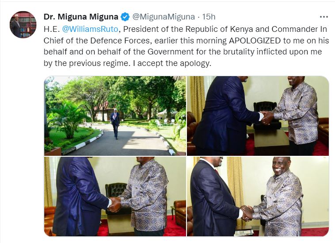Open the 15h timestamp link
This screenshot has height=243, width=335.
point(209,17)
